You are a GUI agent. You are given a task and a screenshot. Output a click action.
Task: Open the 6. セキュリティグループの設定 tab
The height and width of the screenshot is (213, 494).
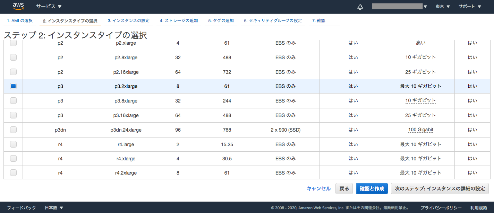tap(273, 21)
